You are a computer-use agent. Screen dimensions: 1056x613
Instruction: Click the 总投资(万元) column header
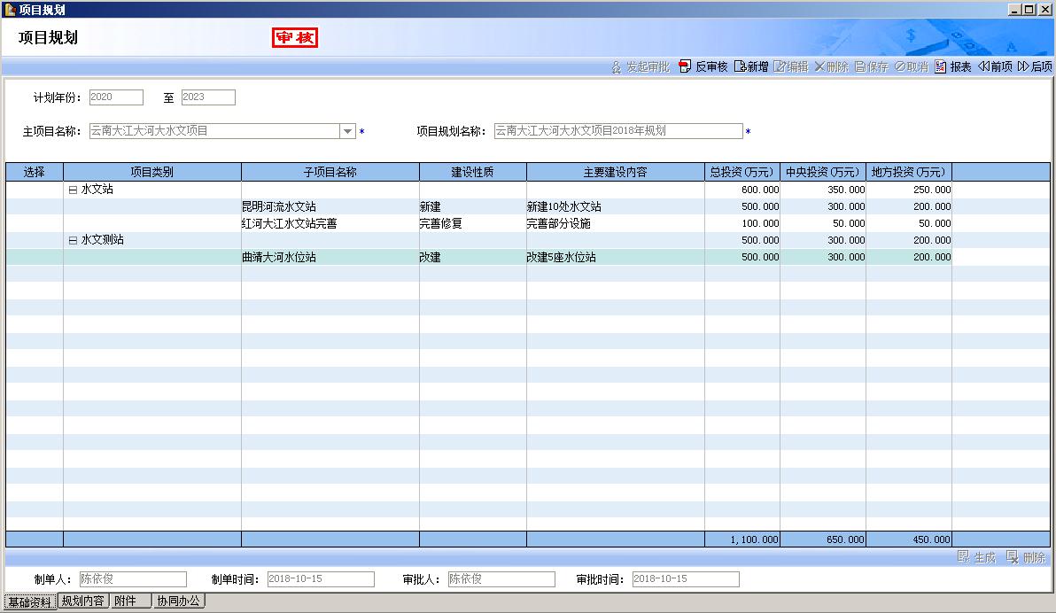(x=742, y=172)
